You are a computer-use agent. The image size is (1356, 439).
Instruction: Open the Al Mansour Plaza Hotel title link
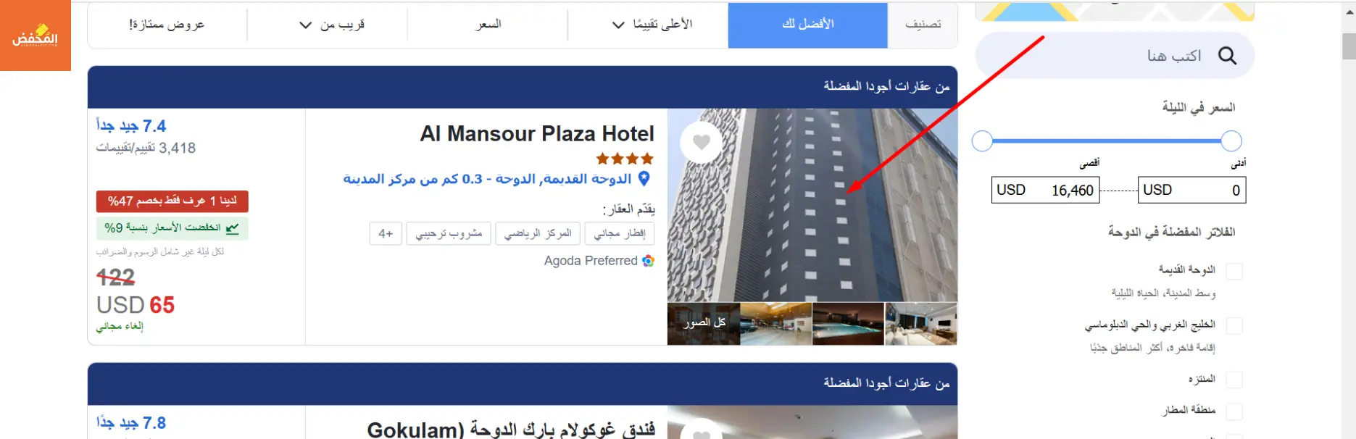tap(537, 134)
